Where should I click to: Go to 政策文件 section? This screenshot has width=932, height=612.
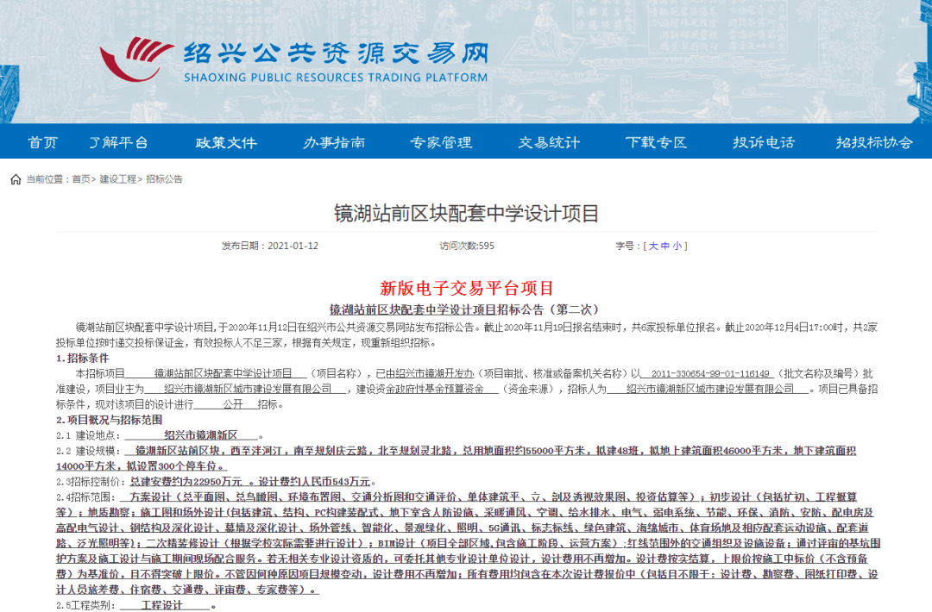tap(226, 142)
